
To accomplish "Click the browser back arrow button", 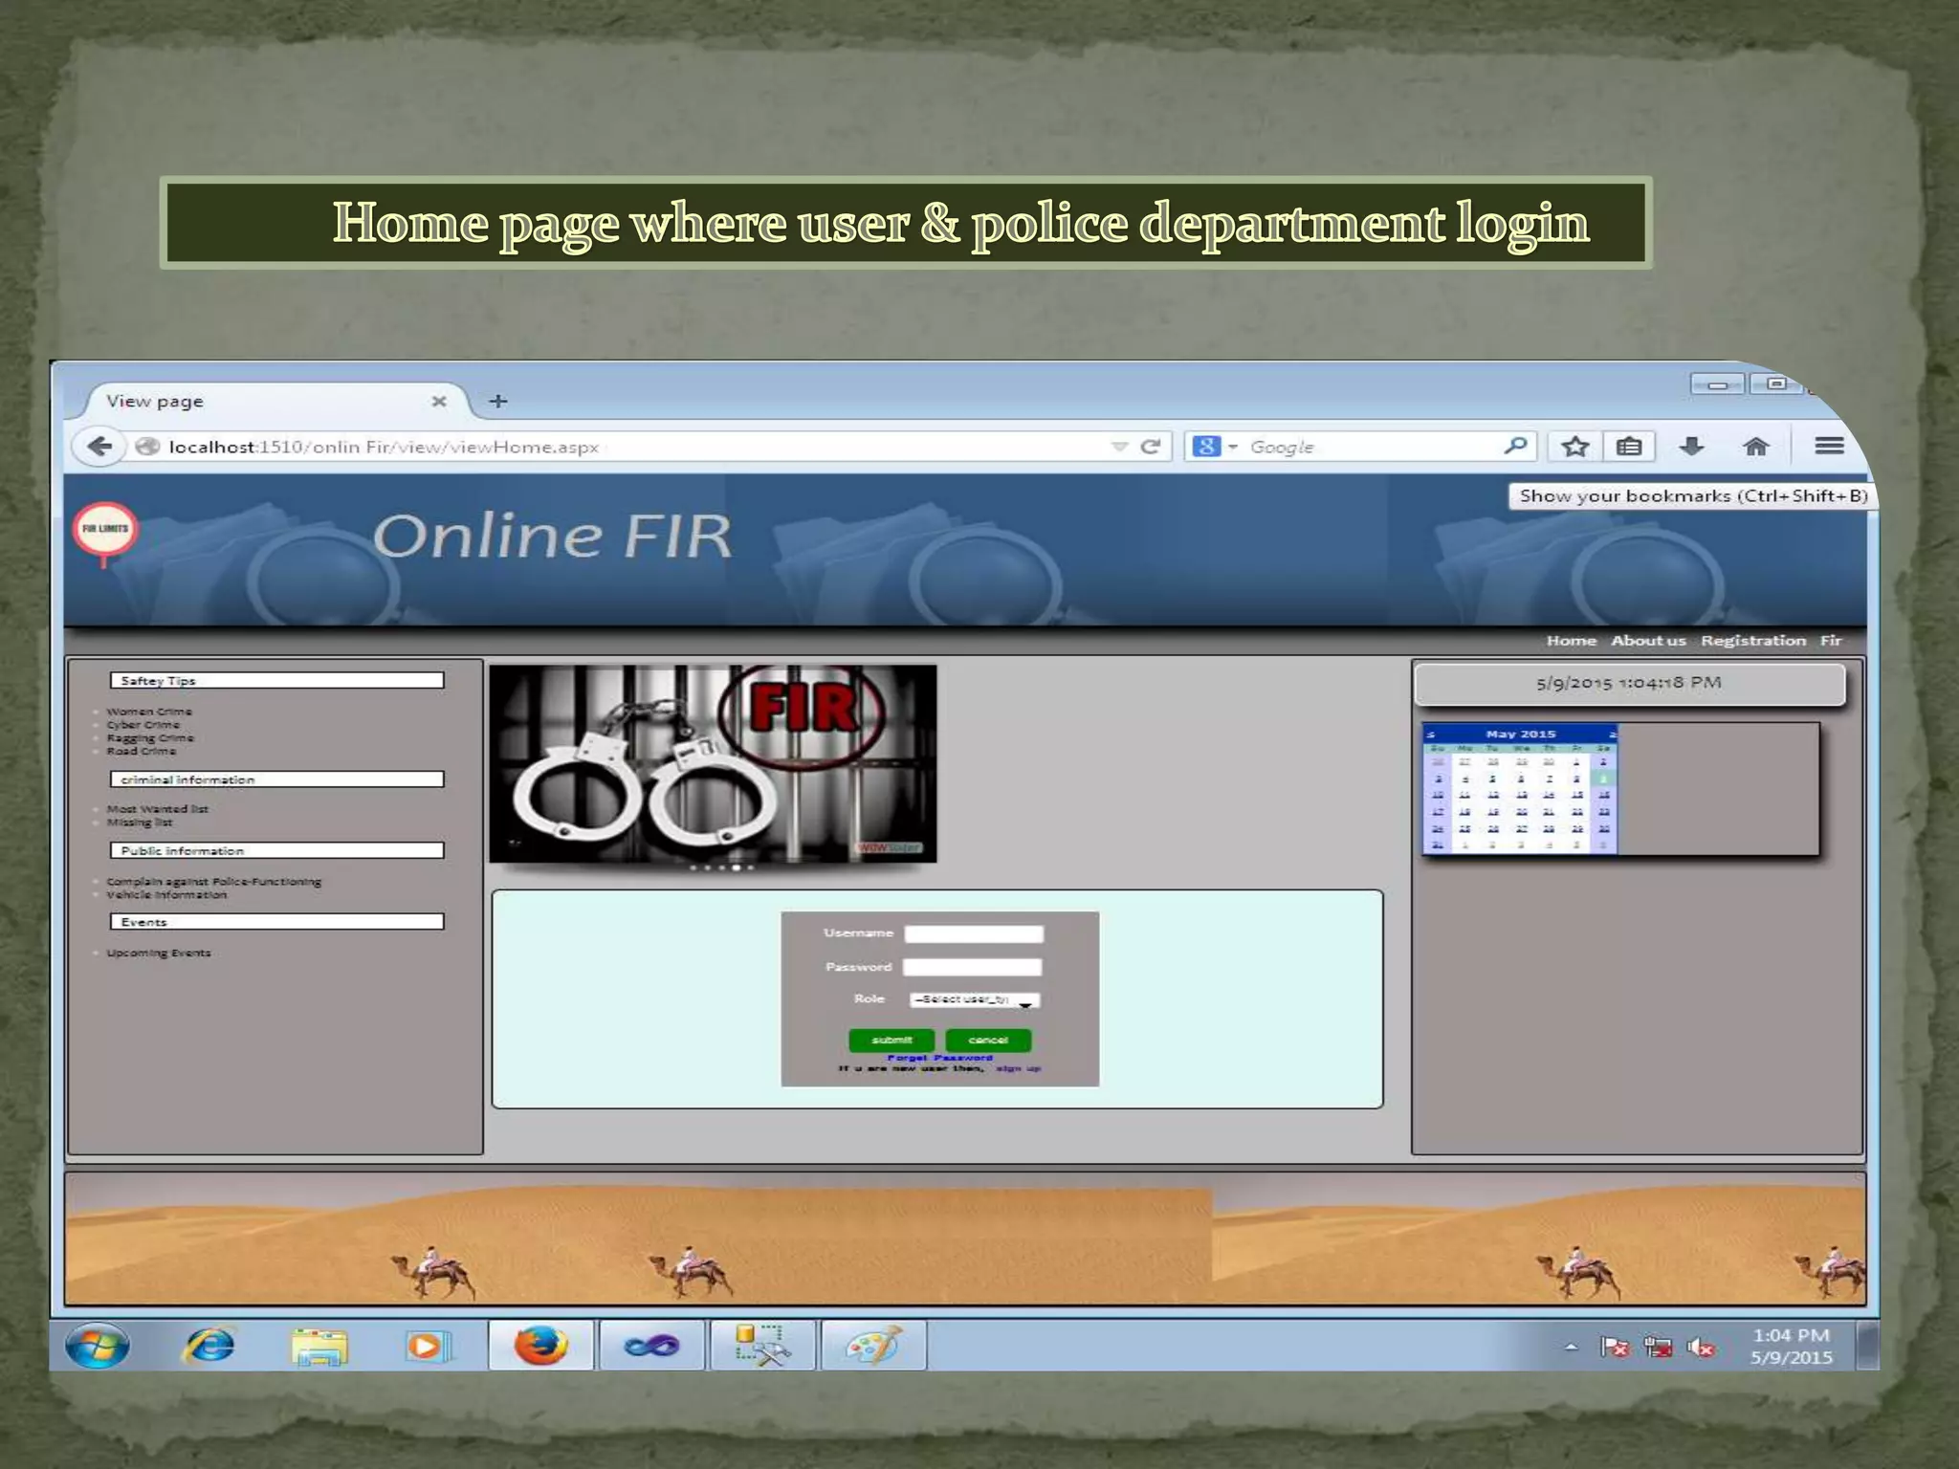I will [x=99, y=447].
